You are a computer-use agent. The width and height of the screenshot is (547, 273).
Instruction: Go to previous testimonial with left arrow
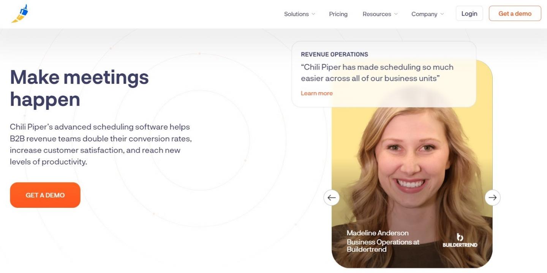pos(332,197)
